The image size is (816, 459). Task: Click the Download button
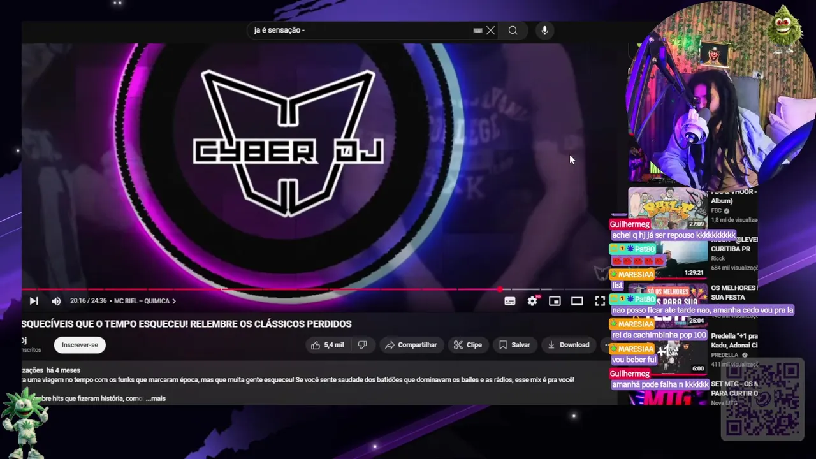tap(568, 345)
